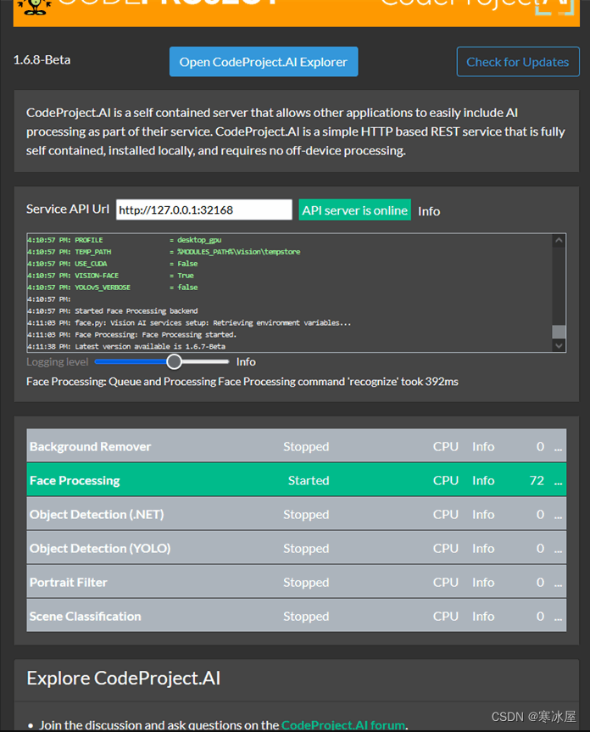
Task: Click Stopped status of Portrait Filter
Action: tap(306, 583)
